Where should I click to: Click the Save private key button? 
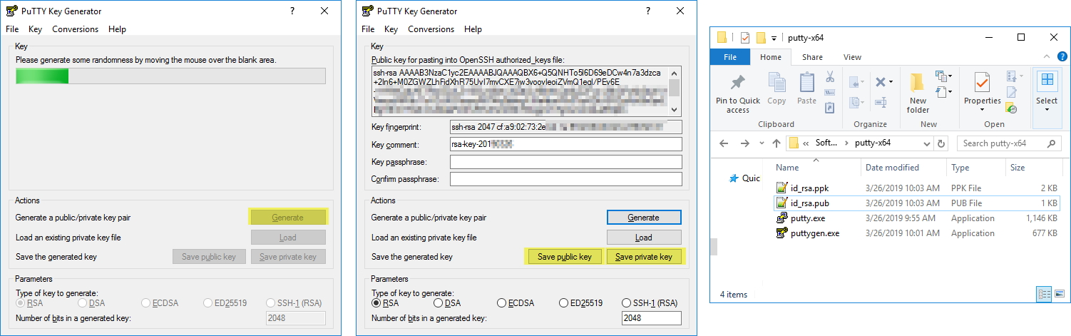tap(643, 257)
